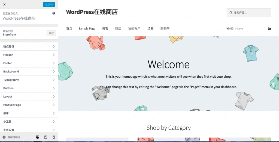Click the Storefront active theme name
The height and width of the screenshot is (142, 279).
(10, 35)
